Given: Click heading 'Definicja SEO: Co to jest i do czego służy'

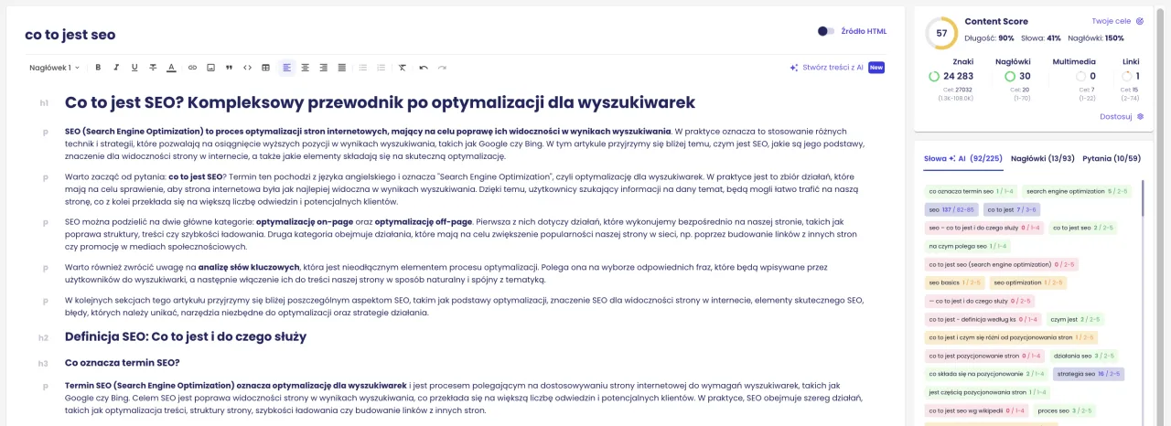Looking at the screenshot, I should coord(186,336).
